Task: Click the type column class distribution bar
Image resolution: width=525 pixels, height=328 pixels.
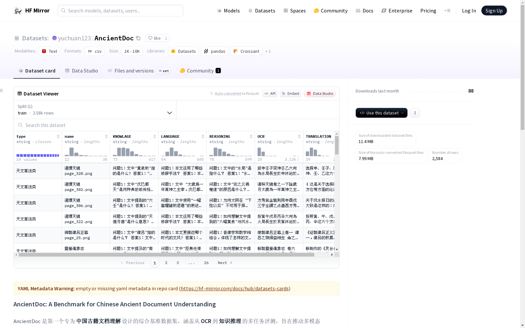Action: (38, 155)
